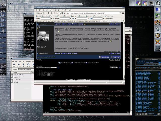Open Back history dropdown arrow in Galeon
The image size is (161, 121).
tap(41, 13)
